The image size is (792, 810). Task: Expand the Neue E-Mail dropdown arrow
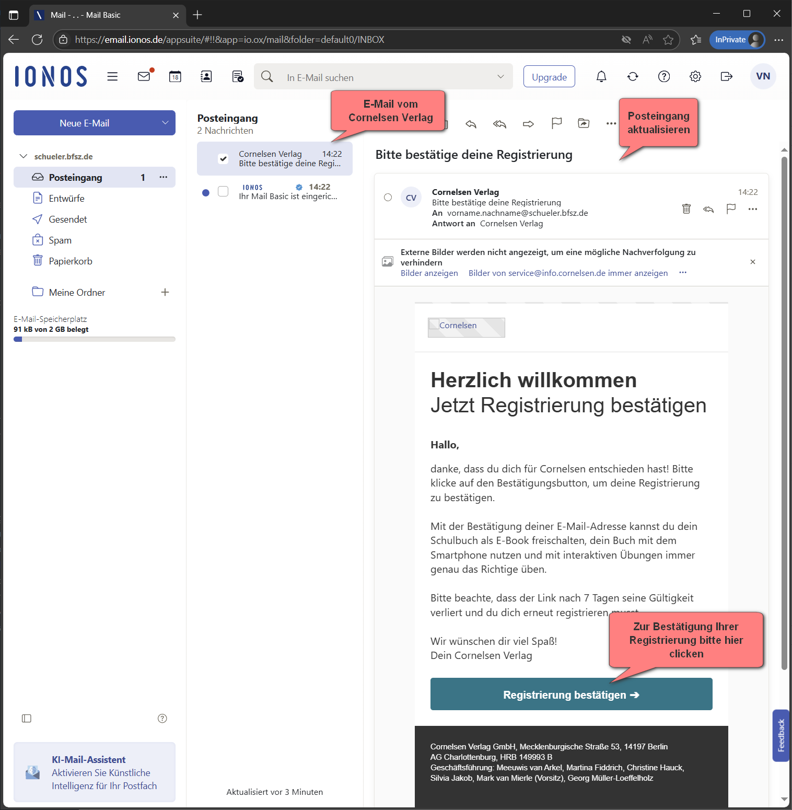pos(165,123)
